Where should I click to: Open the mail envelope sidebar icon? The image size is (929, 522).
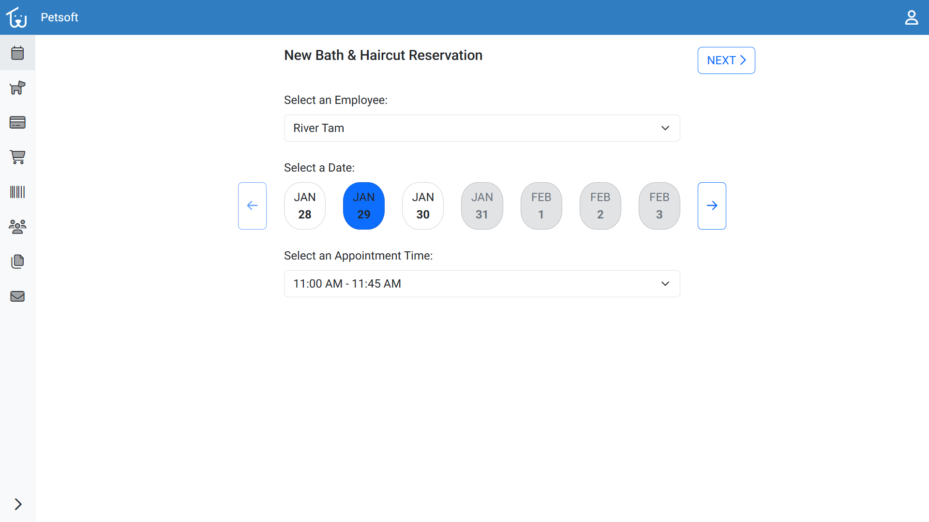pos(17,296)
